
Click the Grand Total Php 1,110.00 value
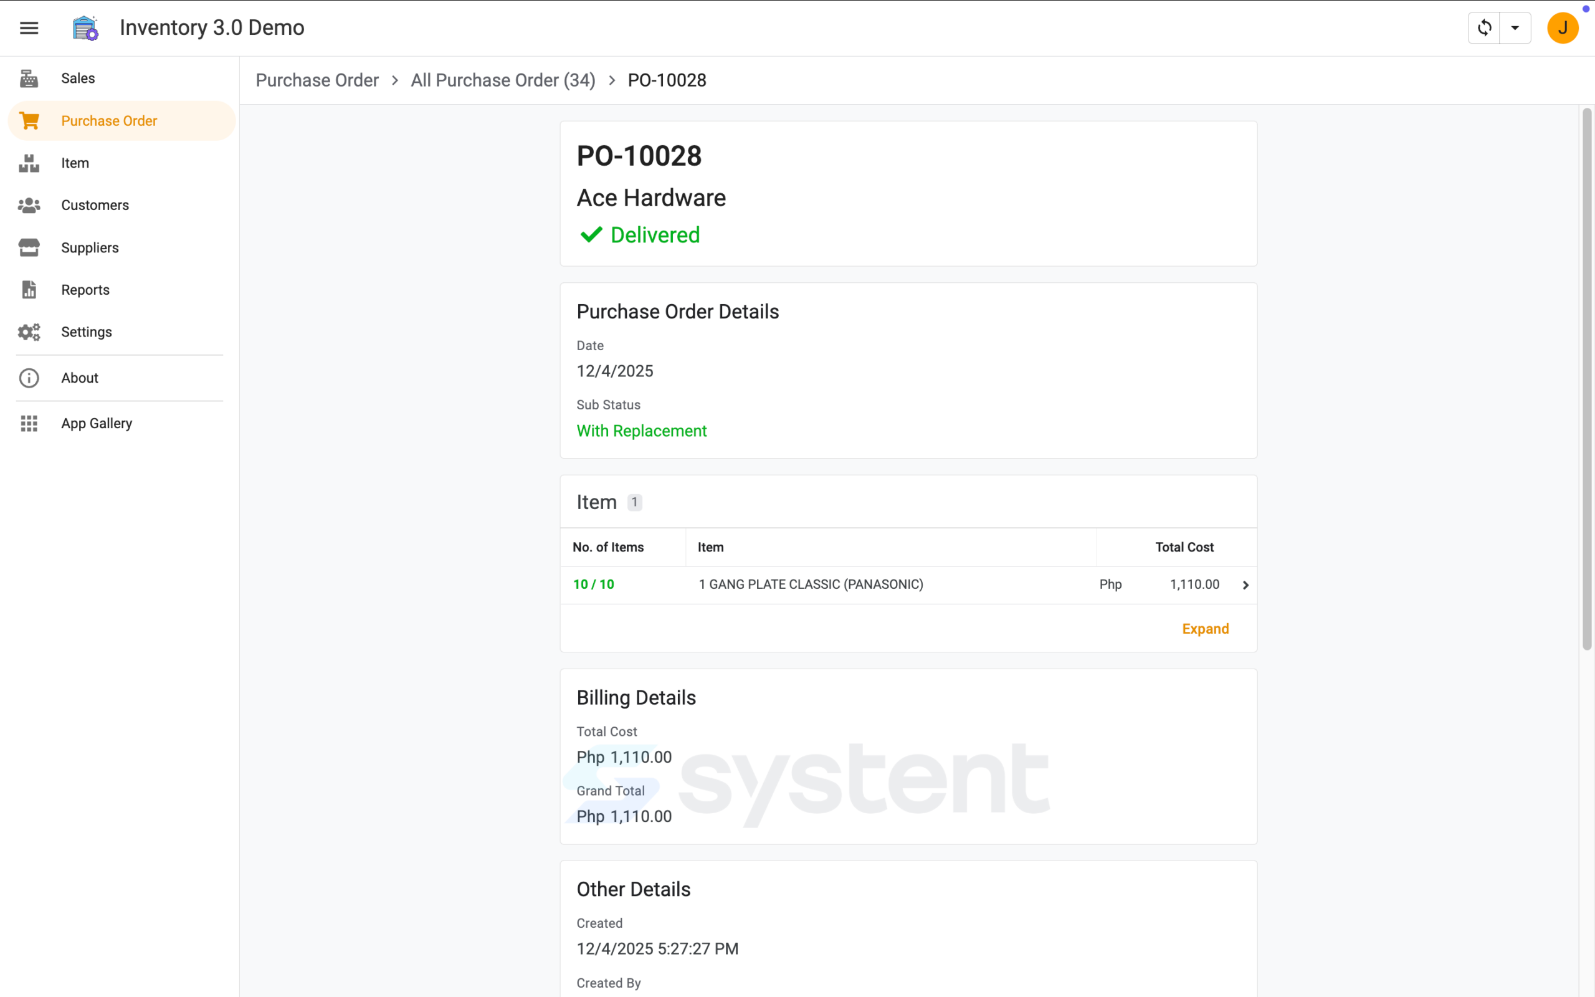[x=624, y=816]
